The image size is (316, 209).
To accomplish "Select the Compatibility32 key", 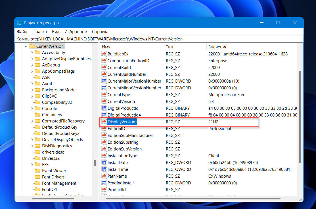I will [57, 102].
